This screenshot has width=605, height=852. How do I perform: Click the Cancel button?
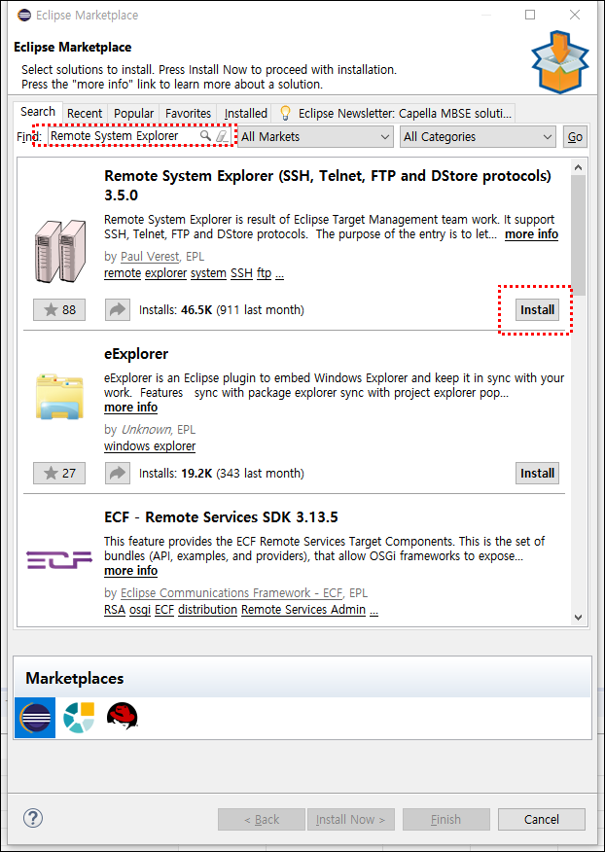pos(542,819)
